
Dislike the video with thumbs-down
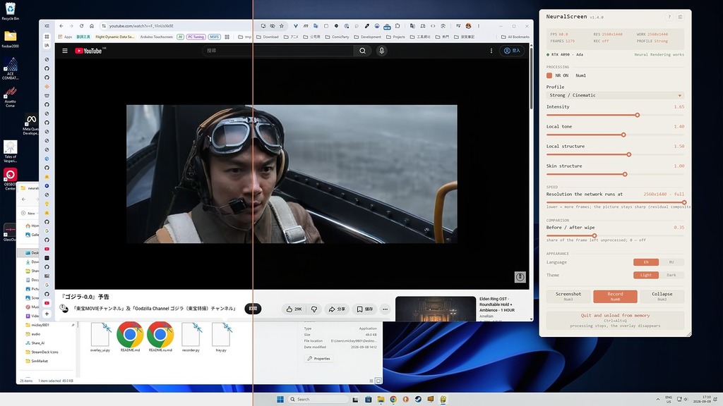tap(314, 309)
